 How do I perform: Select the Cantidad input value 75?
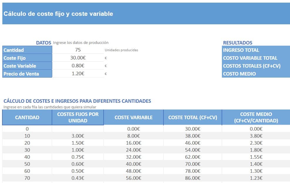(78, 50)
